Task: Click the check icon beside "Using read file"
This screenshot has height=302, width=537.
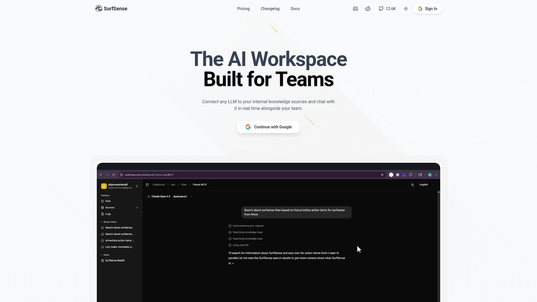Action: (x=230, y=245)
